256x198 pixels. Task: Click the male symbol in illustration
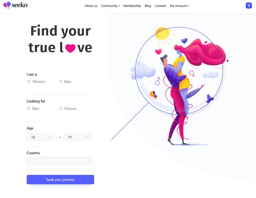click(x=157, y=81)
